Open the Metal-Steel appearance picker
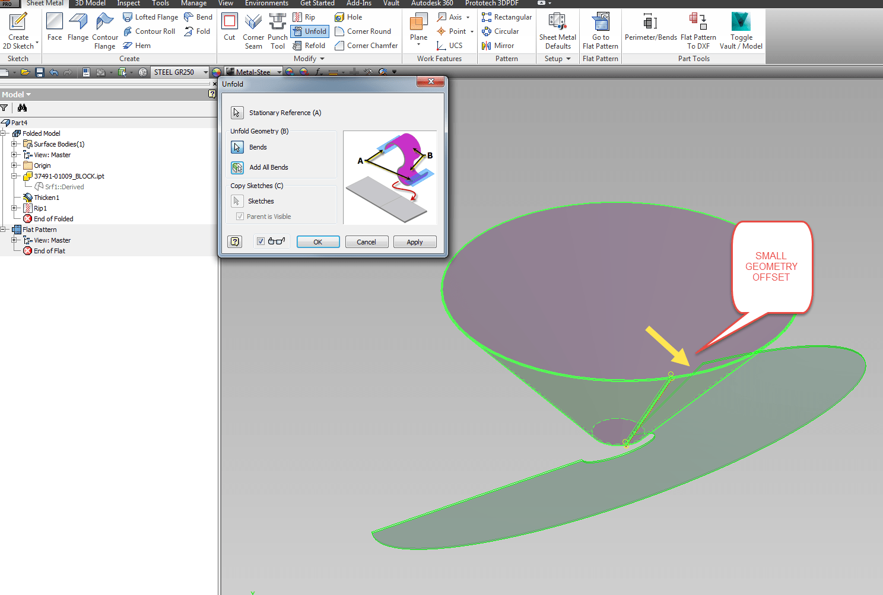Image resolution: width=883 pixels, height=595 pixels. coord(278,71)
